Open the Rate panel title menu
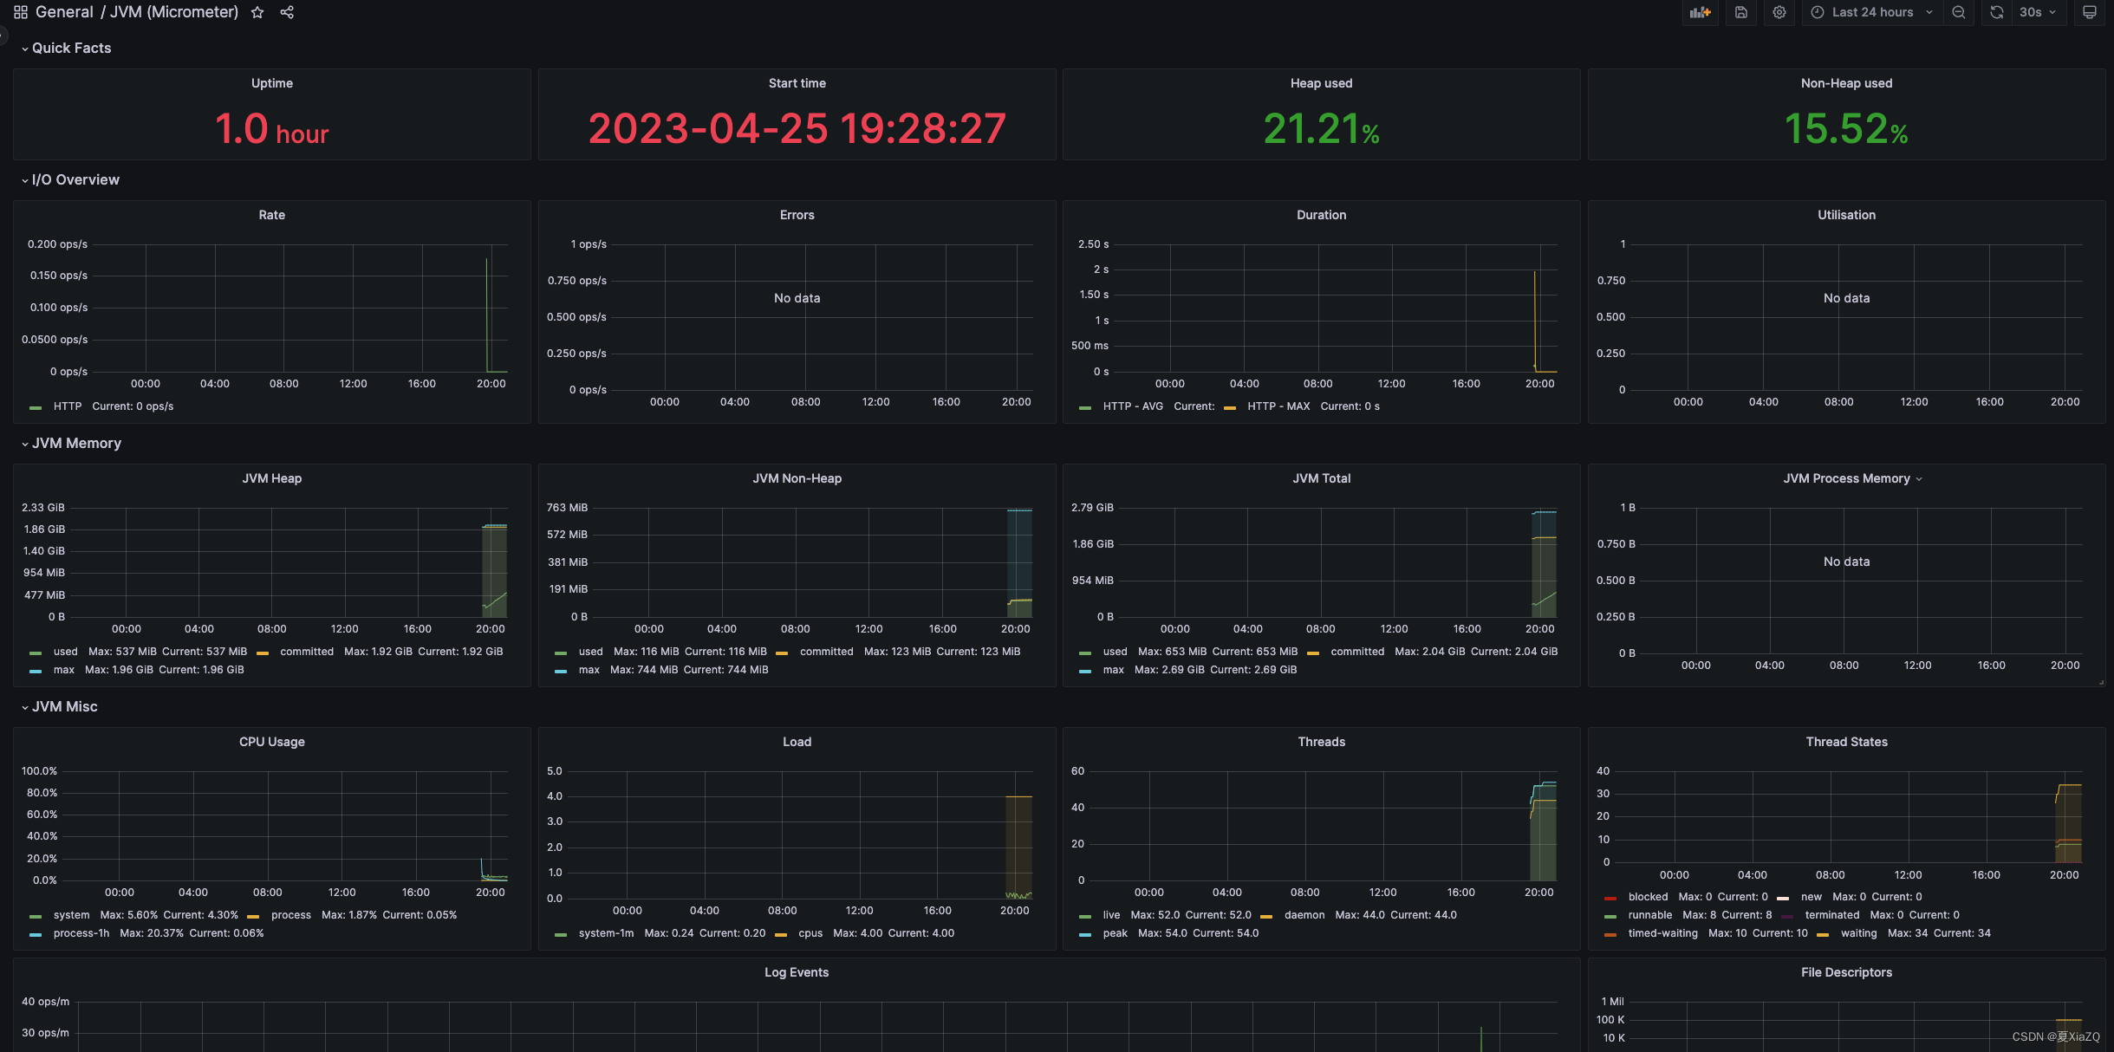Viewport: 2114px width, 1052px height. [x=272, y=215]
